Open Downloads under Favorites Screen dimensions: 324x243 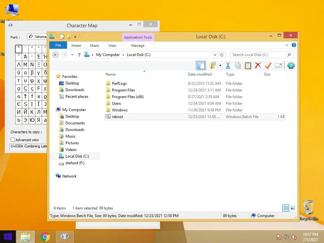(x=75, y=90)
